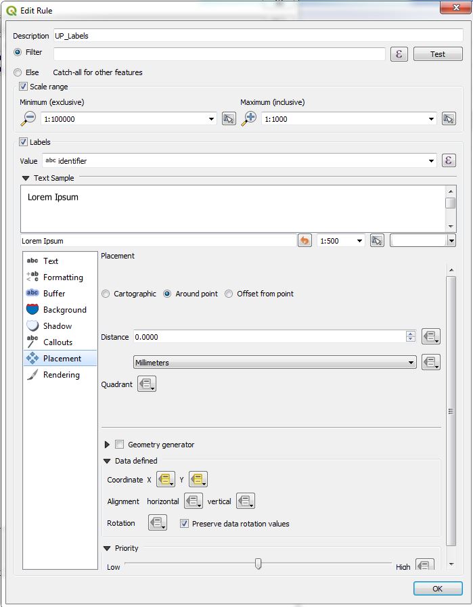Open the preview scale 1:500 dropdown

click(359, 241)
